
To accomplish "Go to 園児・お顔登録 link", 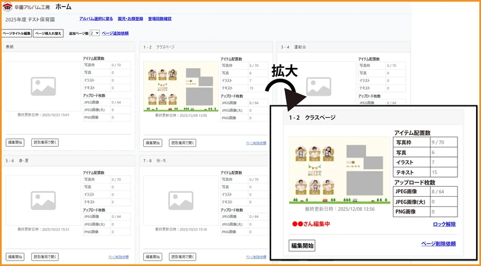I will pos(130,19).
